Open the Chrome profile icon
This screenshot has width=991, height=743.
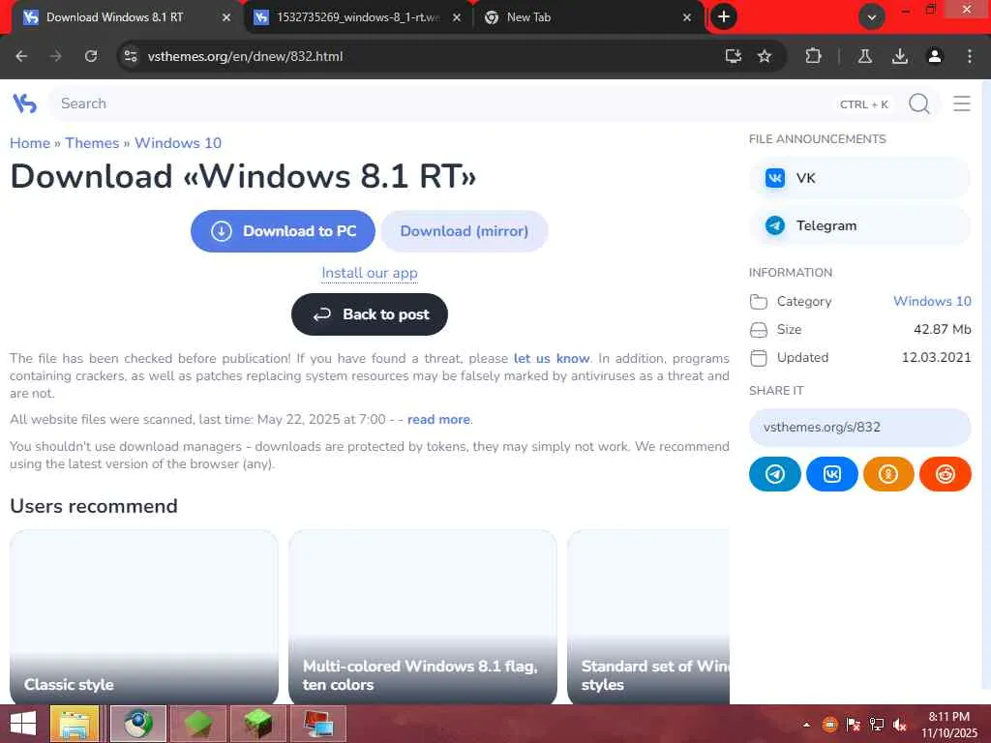934,56
